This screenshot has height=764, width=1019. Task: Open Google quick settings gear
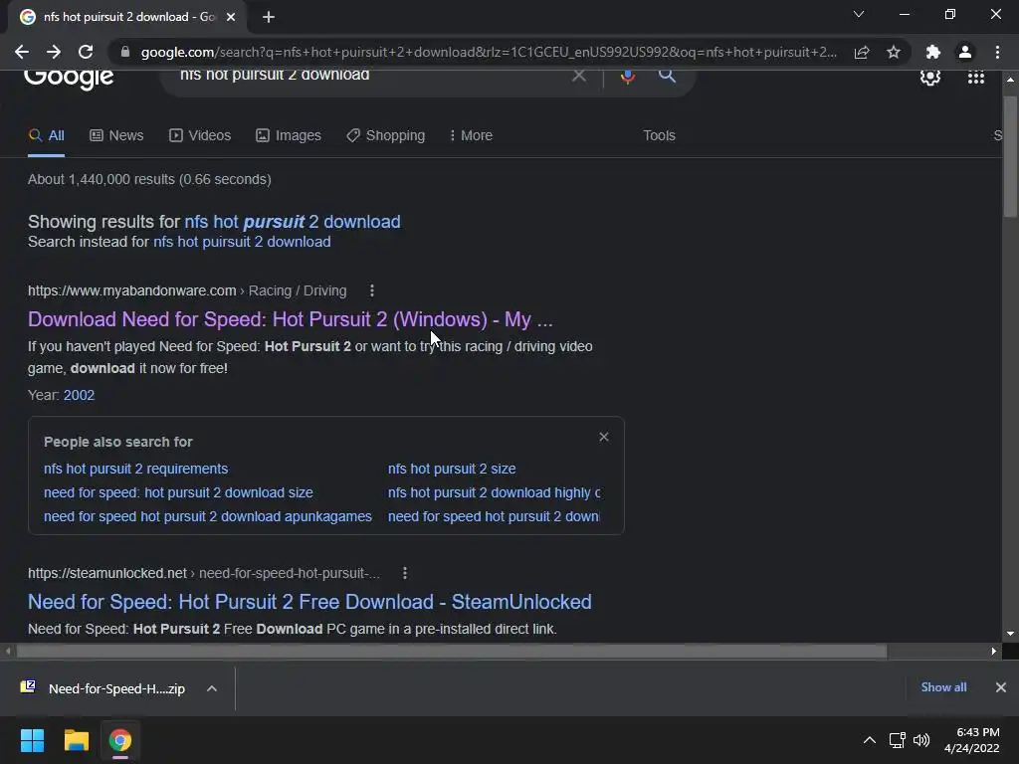930,77
